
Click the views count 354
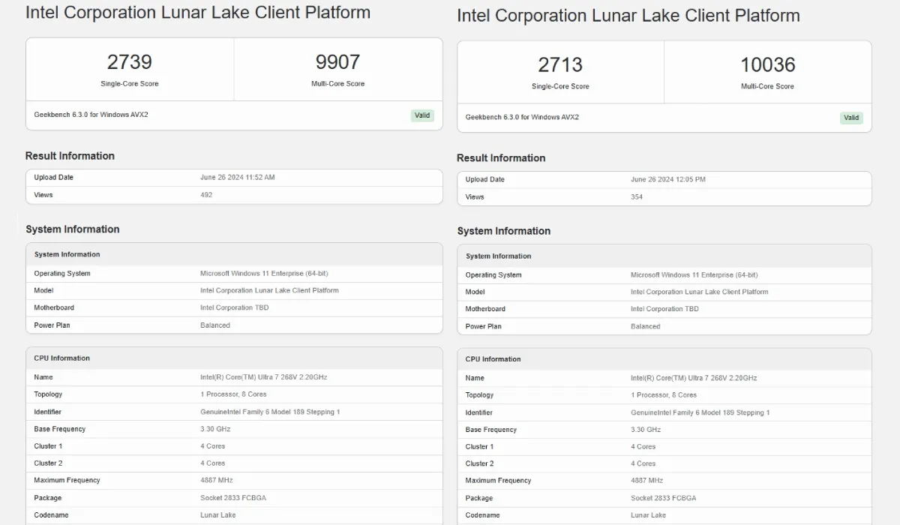(637, 197)
